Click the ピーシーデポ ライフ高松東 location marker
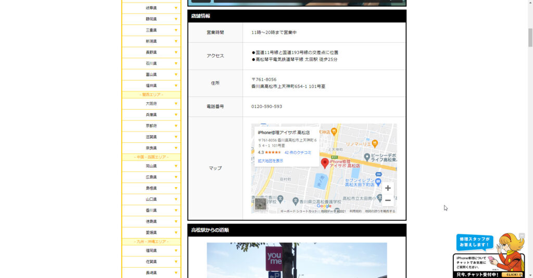The image size is (533, 278). [x=367, y=157]
